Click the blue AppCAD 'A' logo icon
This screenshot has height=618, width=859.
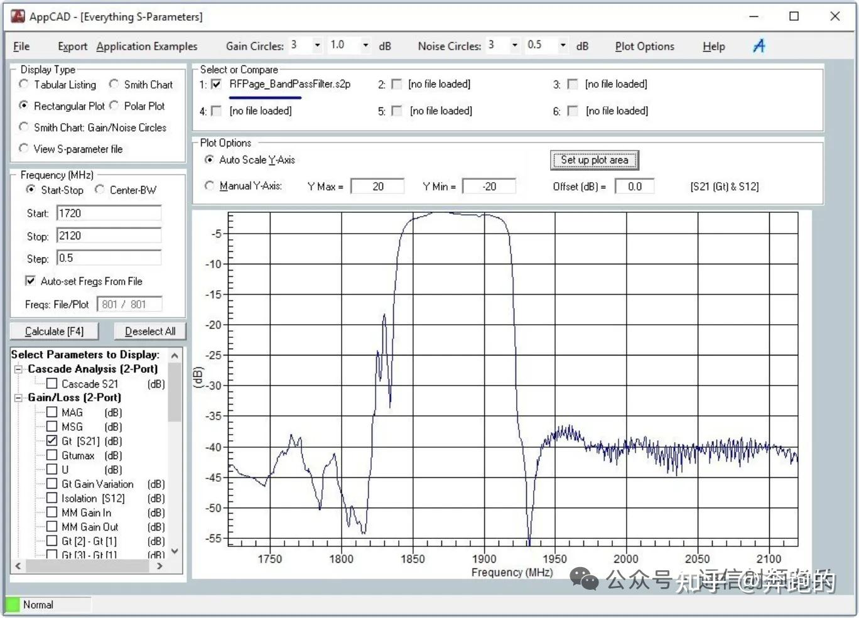click(759, 46)
